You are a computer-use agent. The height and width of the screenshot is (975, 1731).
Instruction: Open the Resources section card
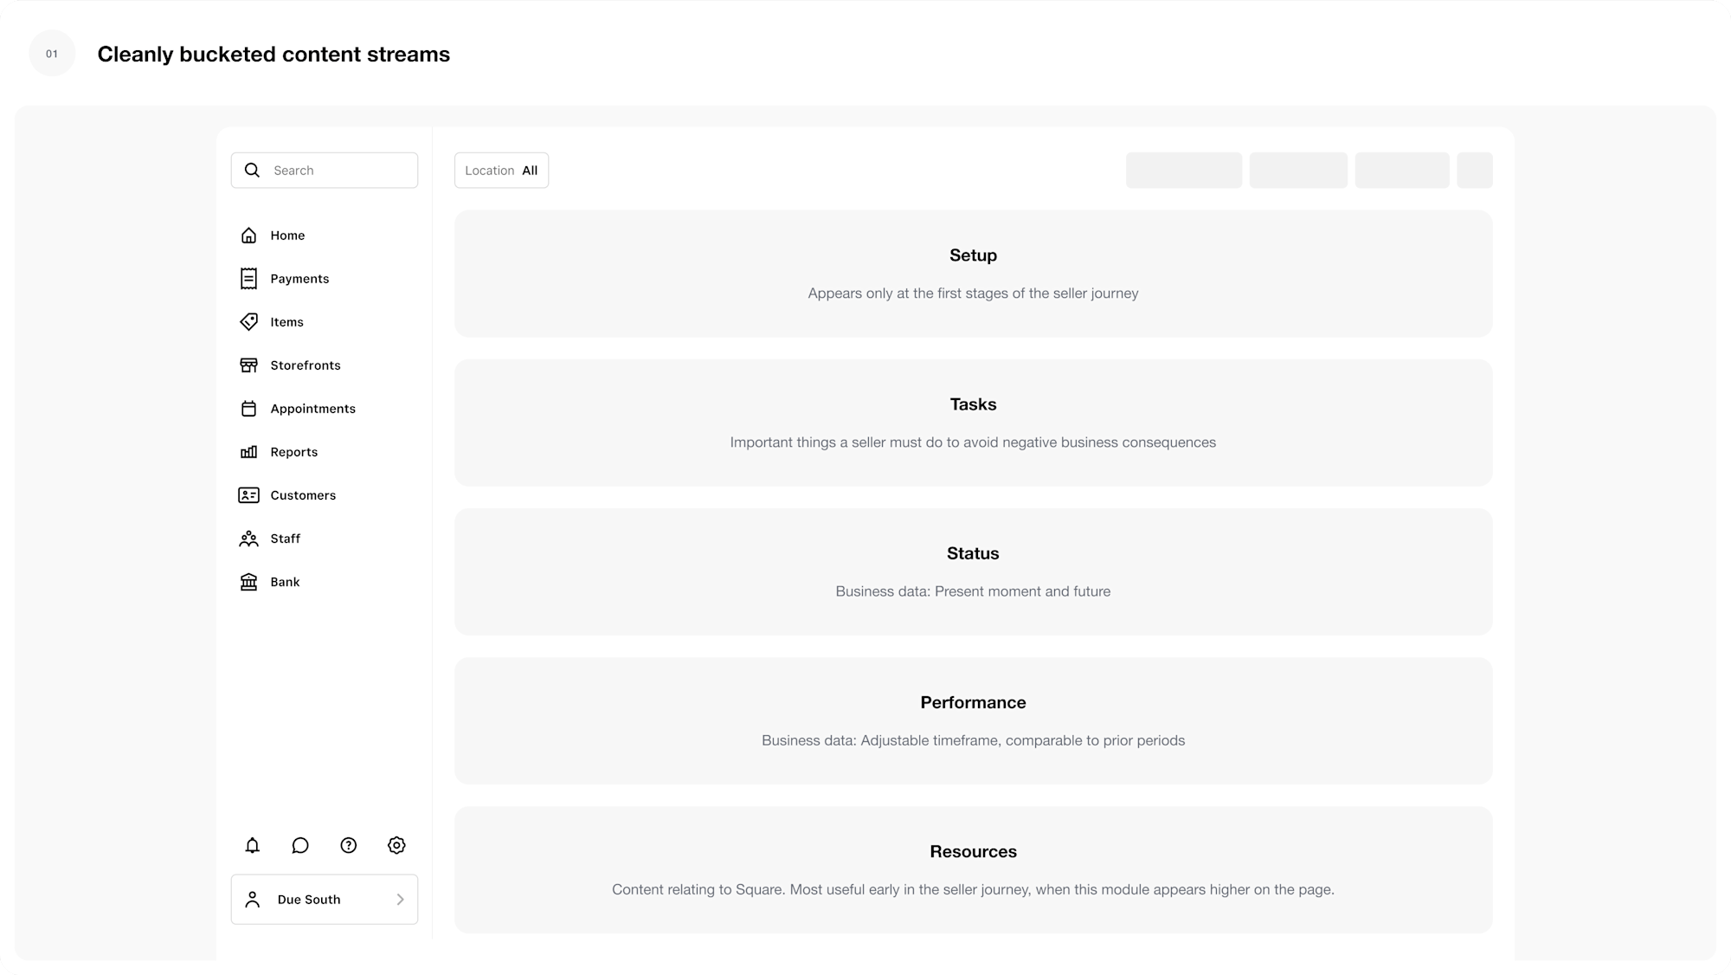pos(973,870)
